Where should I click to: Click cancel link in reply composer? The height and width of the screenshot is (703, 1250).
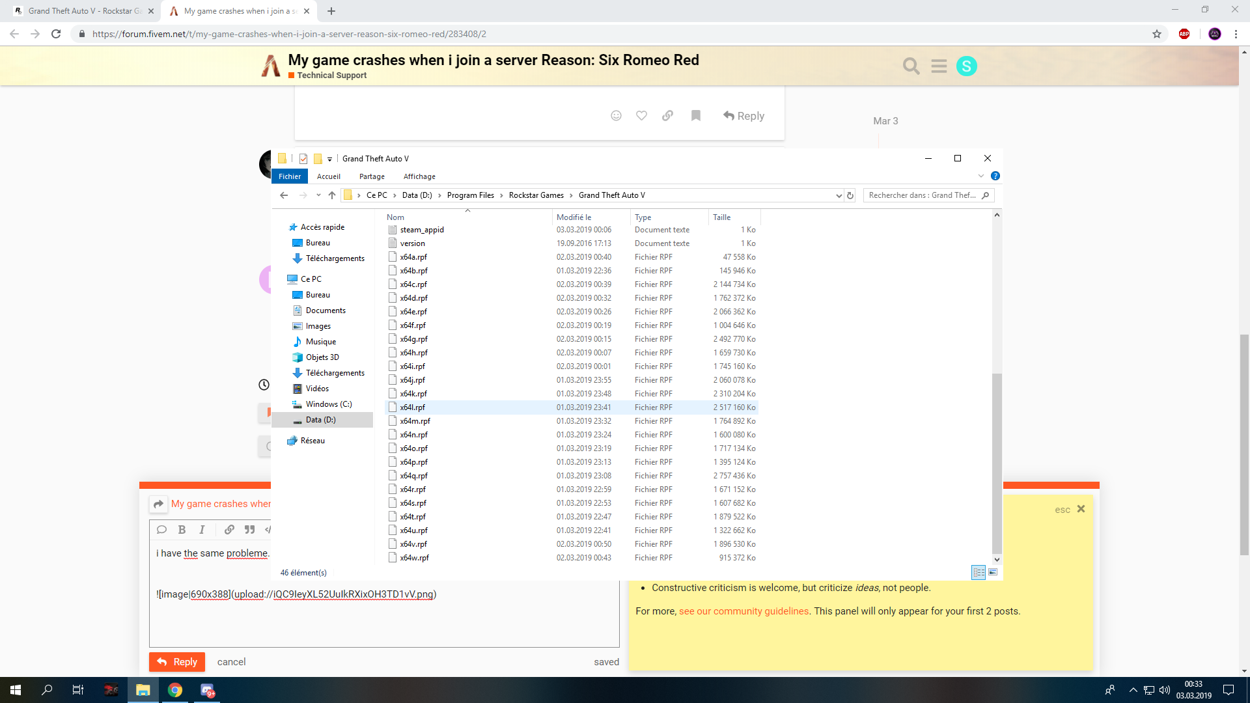pyautogui.click(x=231, y=661)
